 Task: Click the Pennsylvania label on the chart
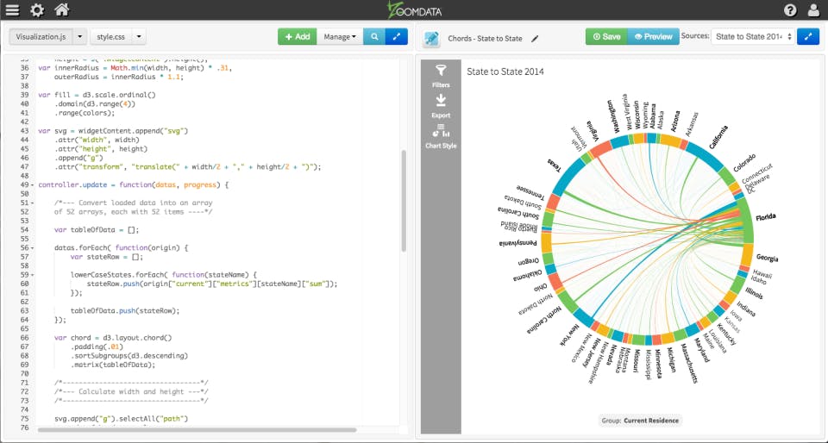click(517, 244)
